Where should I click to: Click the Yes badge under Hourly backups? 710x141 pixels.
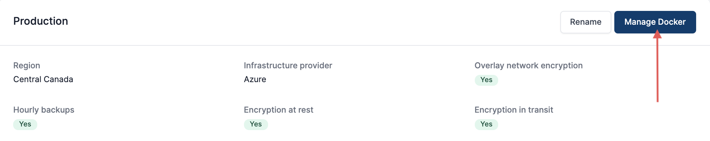[x=25, y=124]
